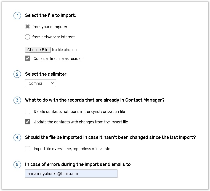
Task: Click the step 1 circle icon
Action: (x=17, y=15)
